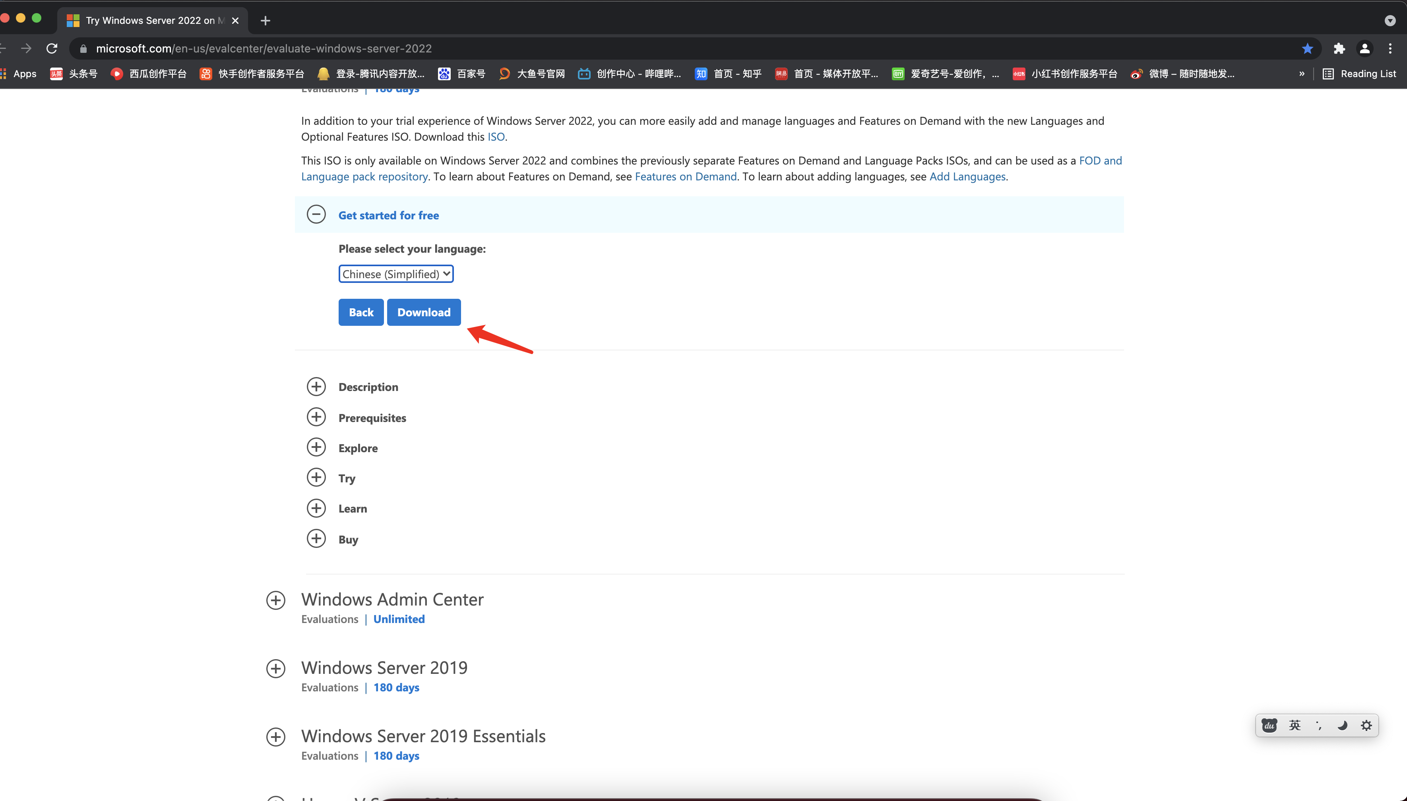1407x801 pixels.
Task: Click the Back button
Action: click(361, 312)
